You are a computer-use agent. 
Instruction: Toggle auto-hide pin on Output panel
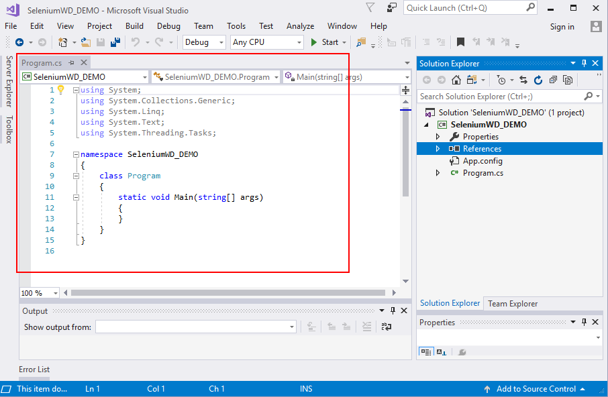coord(393,310)
